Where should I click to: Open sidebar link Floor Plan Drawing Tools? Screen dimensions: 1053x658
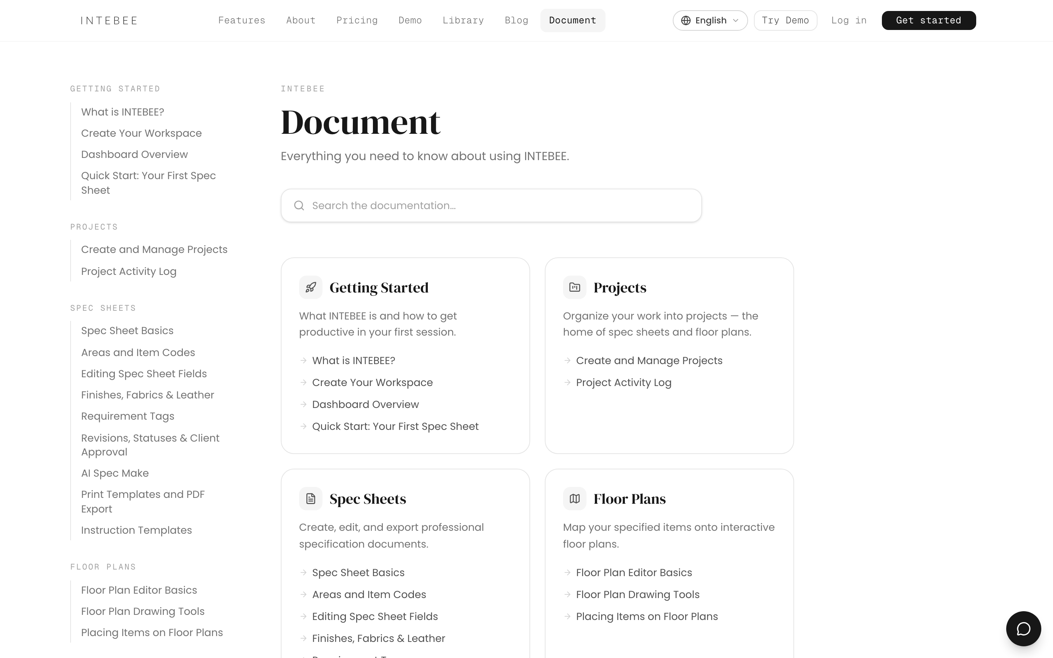[x=142, y=612]
